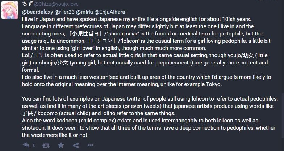Favourite the post with the star icon
Screen dimensions: 284x151
pyautogui.click(x=61, y=145)
